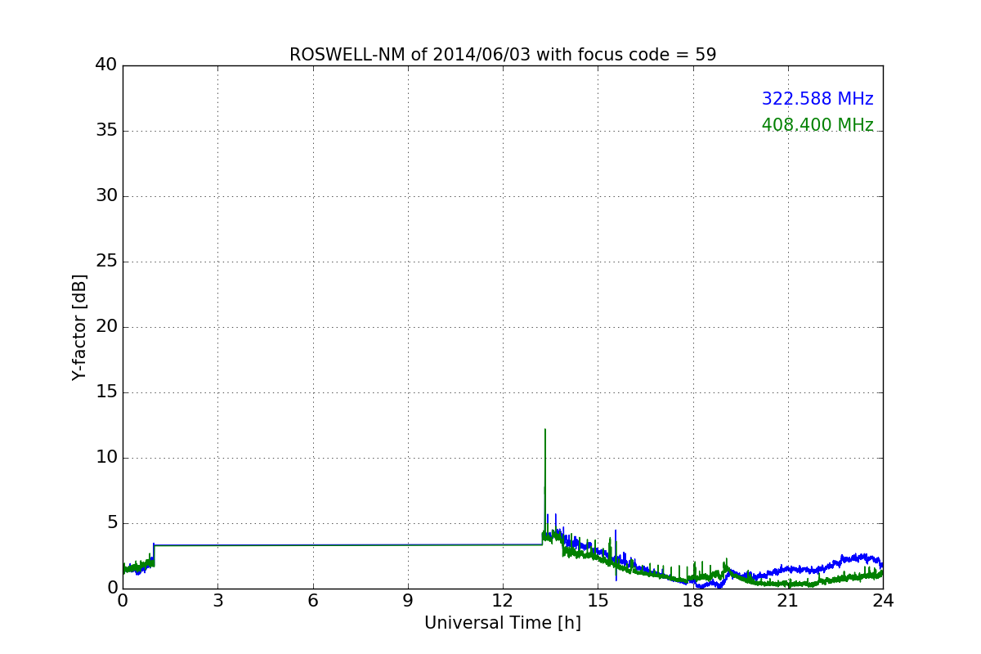Select the 322.588 MHz legend label
This screenshot has height=654, width=981.
[817, 99]
